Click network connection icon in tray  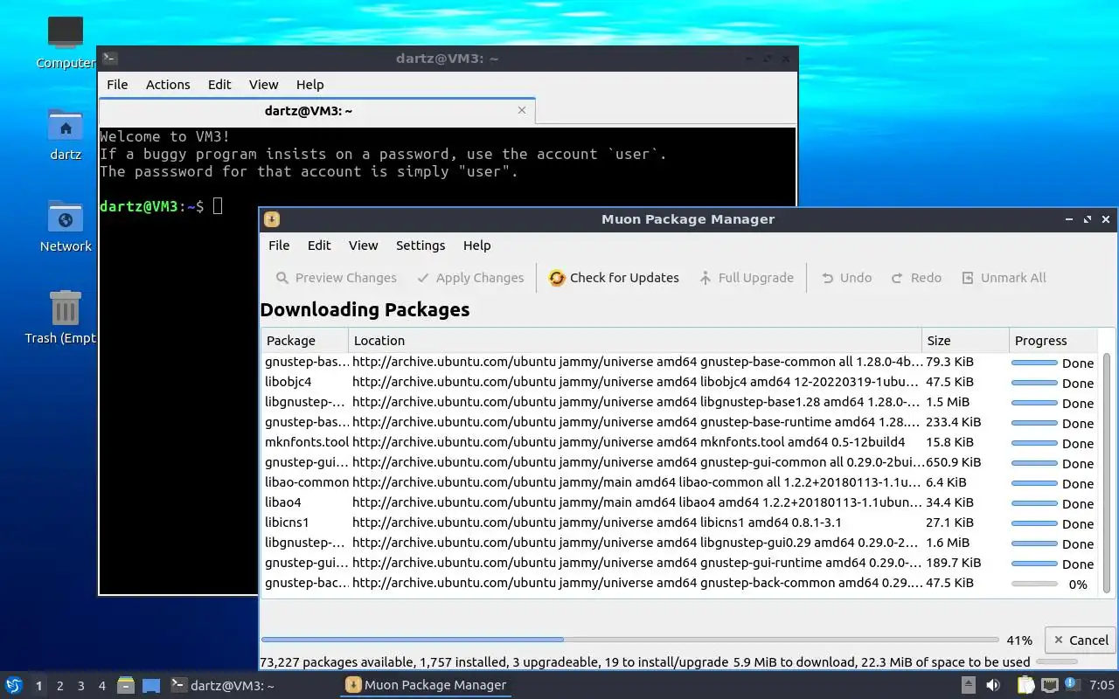click(1049, 685)
